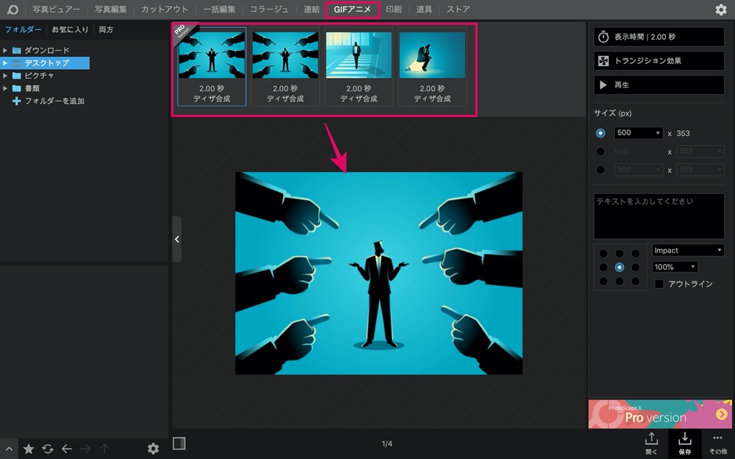Click the favorites star icon
Screen dimensions: 735x459
pyautogui.click(x=29, y=449)
